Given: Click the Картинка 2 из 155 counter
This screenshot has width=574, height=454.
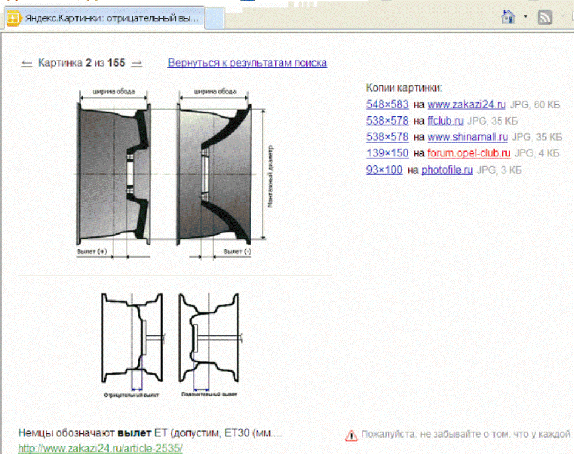Looking at the screenshot, I should point(82,63).
